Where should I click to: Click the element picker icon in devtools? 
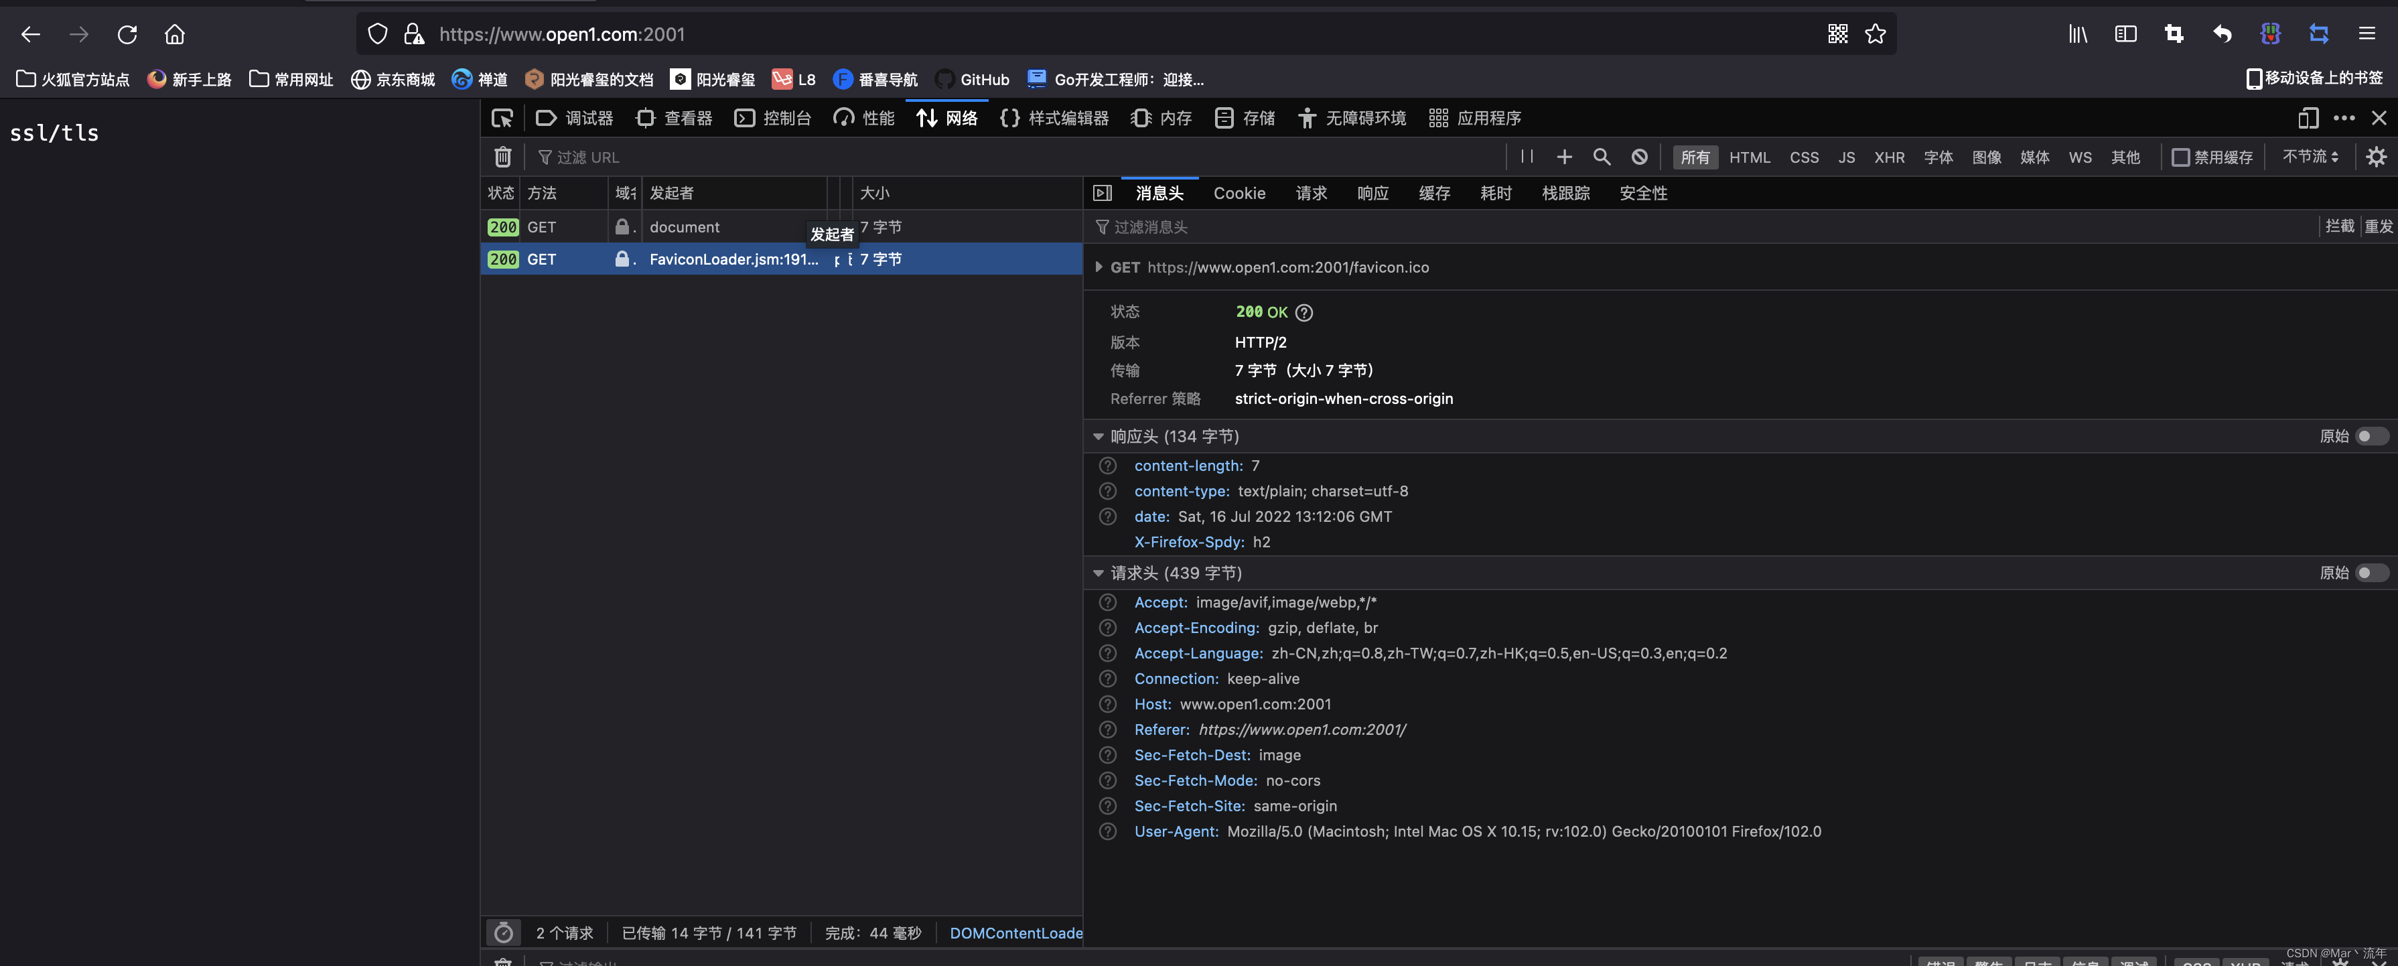(502, 118)
